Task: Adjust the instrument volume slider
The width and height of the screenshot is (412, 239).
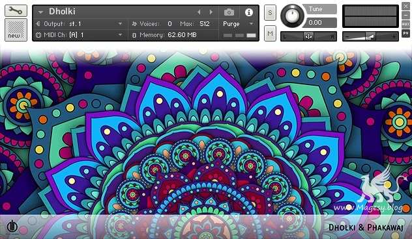Action: point(370,36)
